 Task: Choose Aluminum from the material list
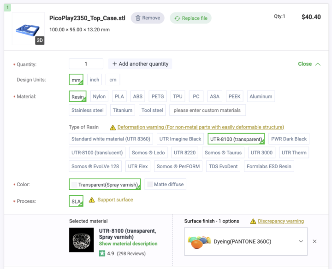pos(261,96)
